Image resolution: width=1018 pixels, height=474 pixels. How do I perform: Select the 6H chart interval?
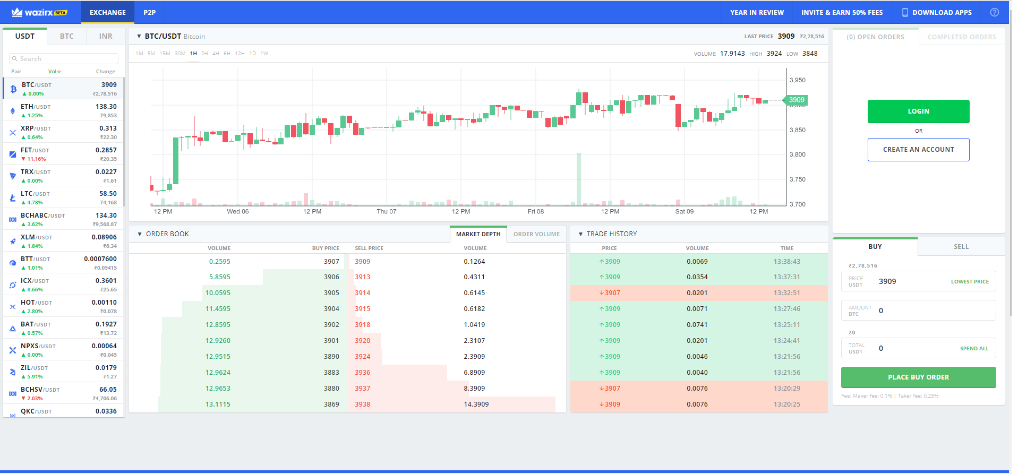click(x=227, y=54)
